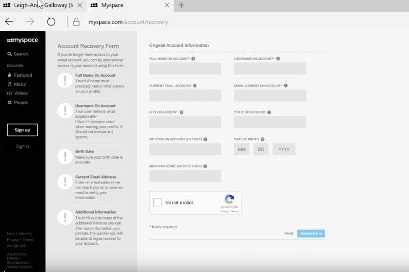Focus the City On Account field
This screenshot has width=409, height=272.
tap(185, 122)
